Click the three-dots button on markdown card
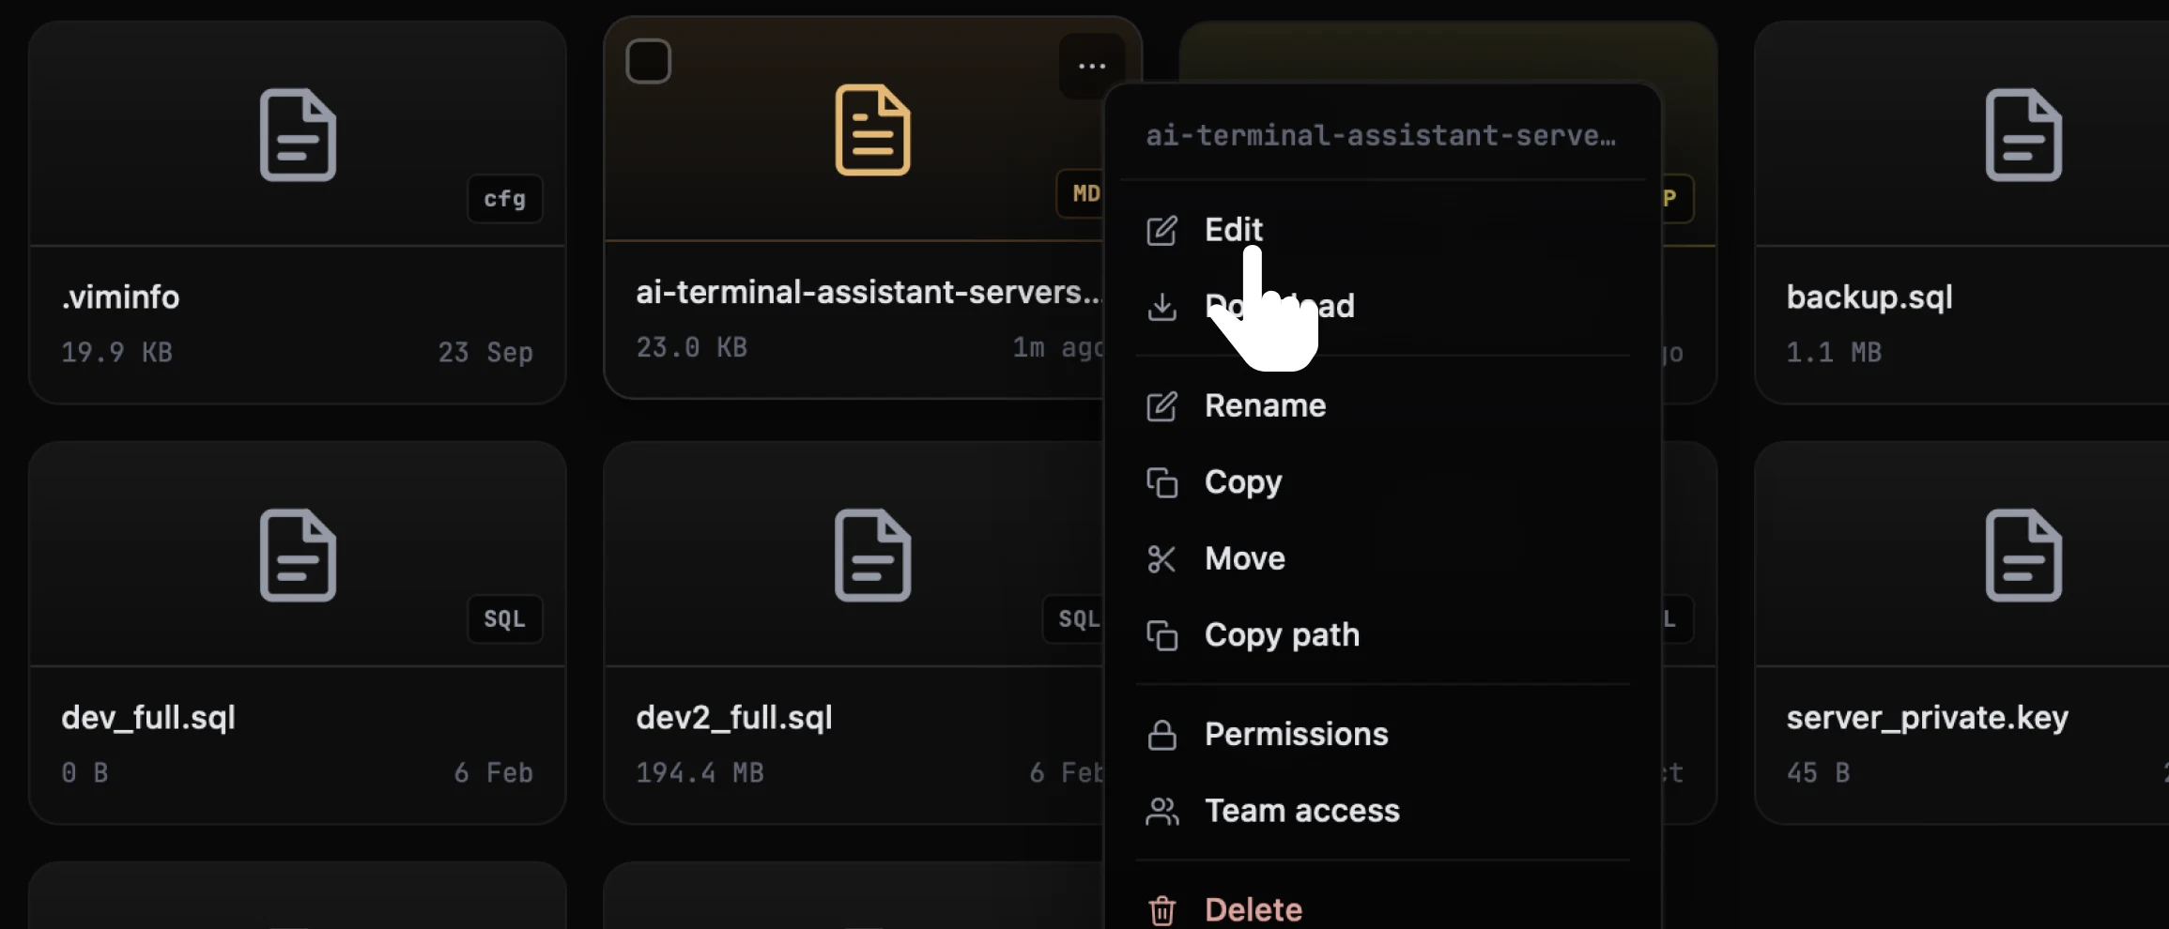Image resolution: width=2169 pixels, height=929 pixels. pyautogui.click(x=1092, y=66)
